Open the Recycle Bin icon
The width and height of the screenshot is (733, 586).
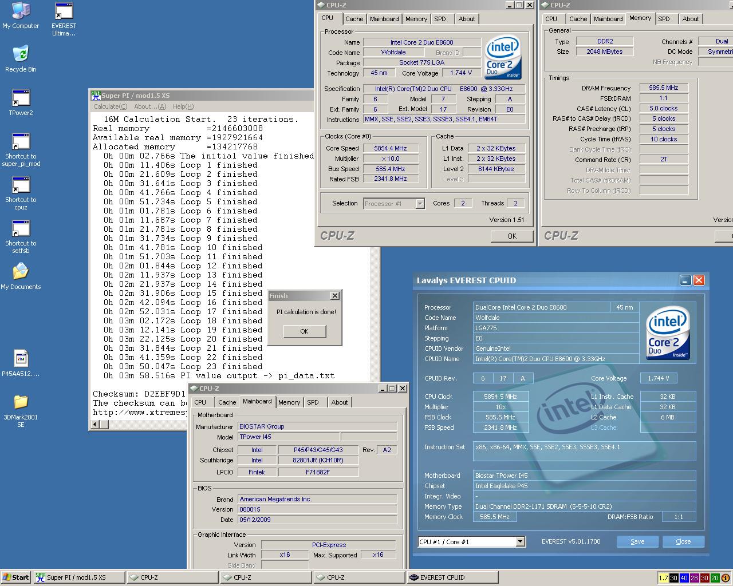point(21,58)
